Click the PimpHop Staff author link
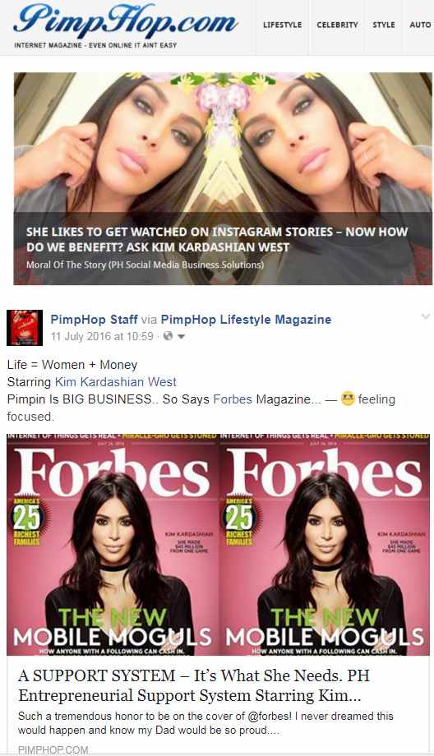This screenshot has width=434, height=756. coord(94,319)
